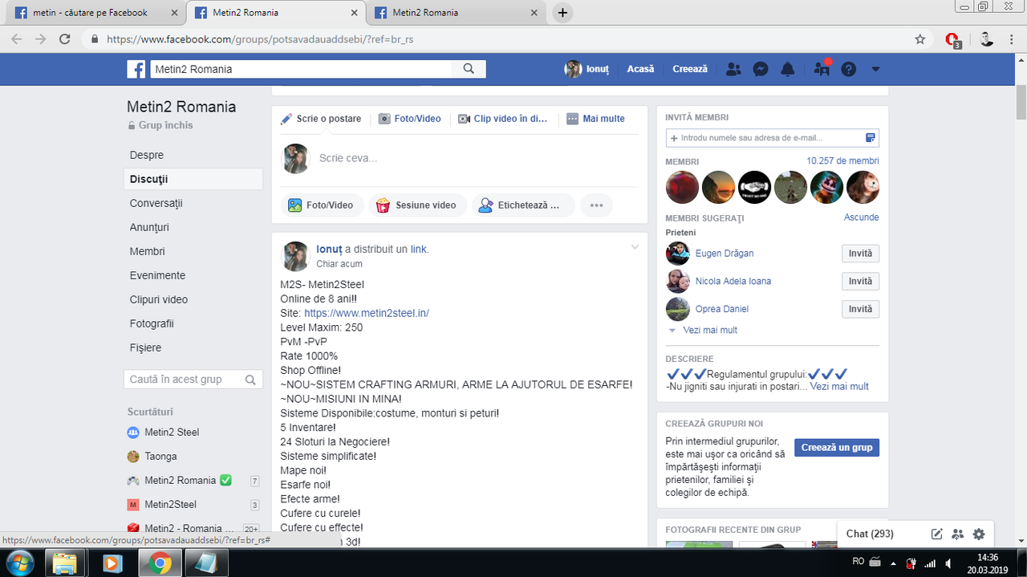Viewport: 1027px width, 577px height.
Task: Open friend requests icon in top bar
Action: click(733, 69)
